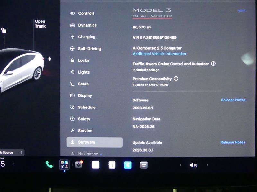Open the Phone app in the dock

coord(49,164)
